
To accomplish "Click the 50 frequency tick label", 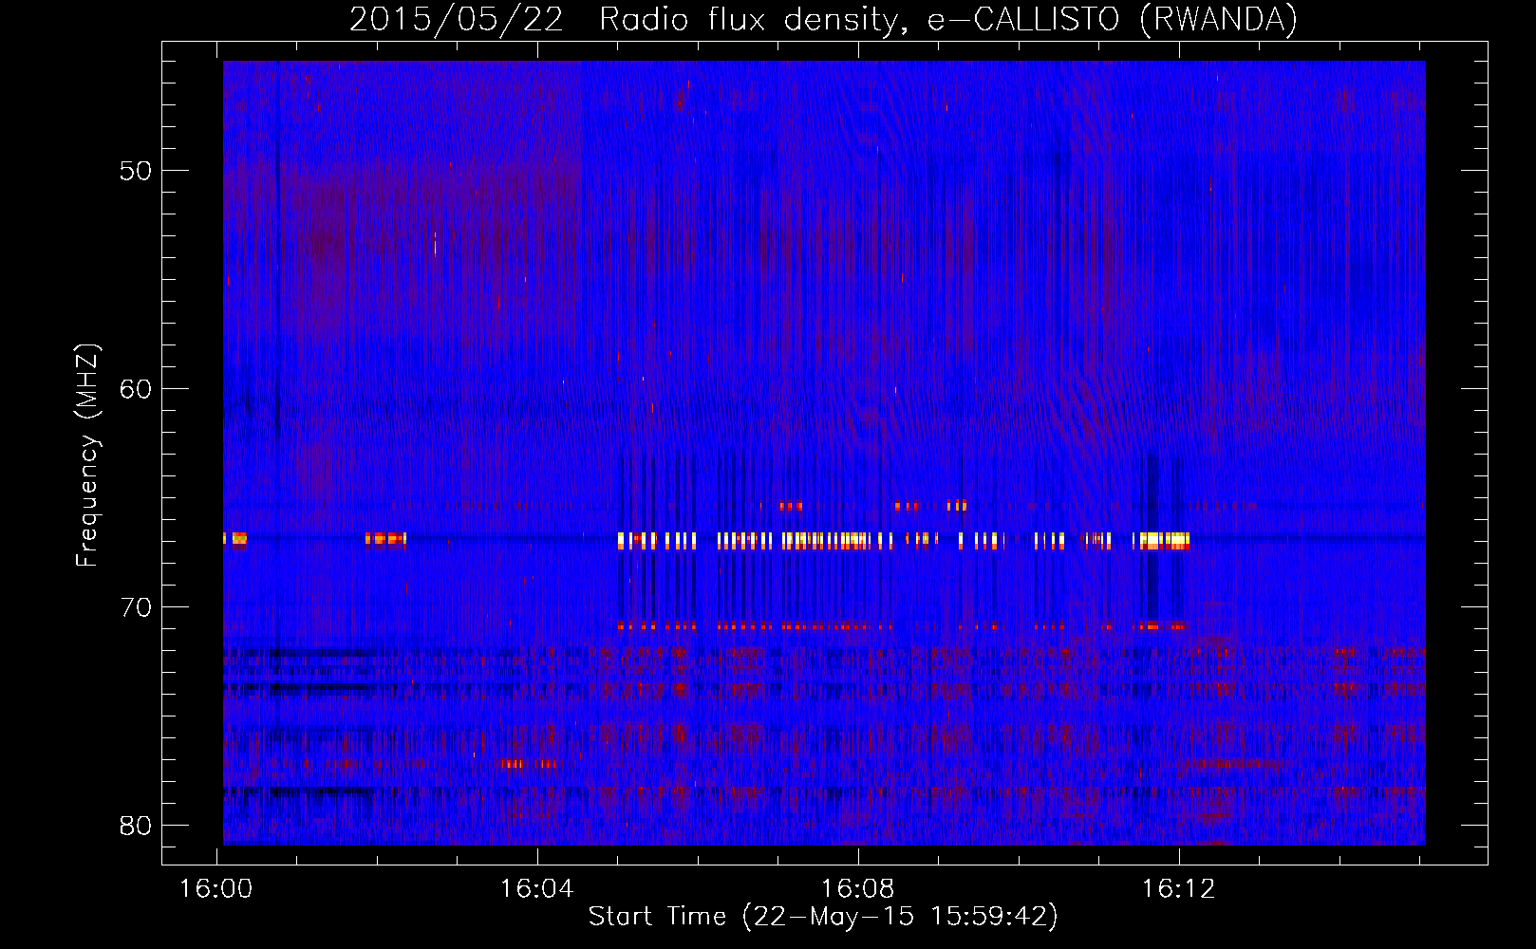I will [136, 171].
